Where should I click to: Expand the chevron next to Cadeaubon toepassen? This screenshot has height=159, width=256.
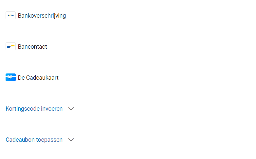pos(71,140)
